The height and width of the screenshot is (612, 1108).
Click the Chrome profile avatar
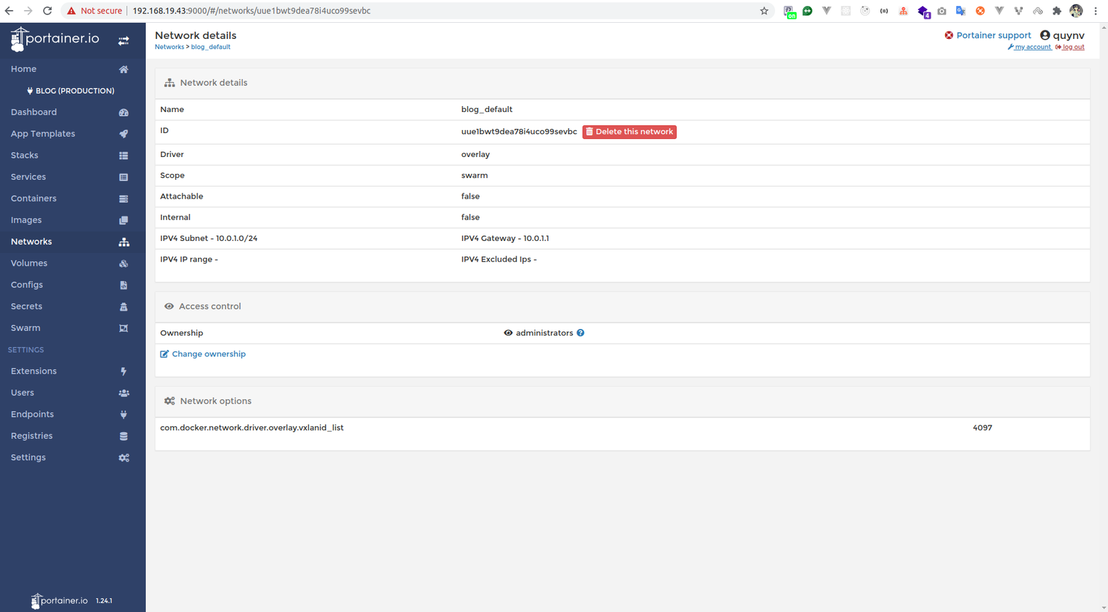(x=1076, y=11)
